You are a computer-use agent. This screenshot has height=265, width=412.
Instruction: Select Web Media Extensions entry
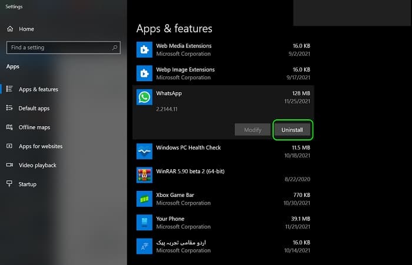point(223,49)
